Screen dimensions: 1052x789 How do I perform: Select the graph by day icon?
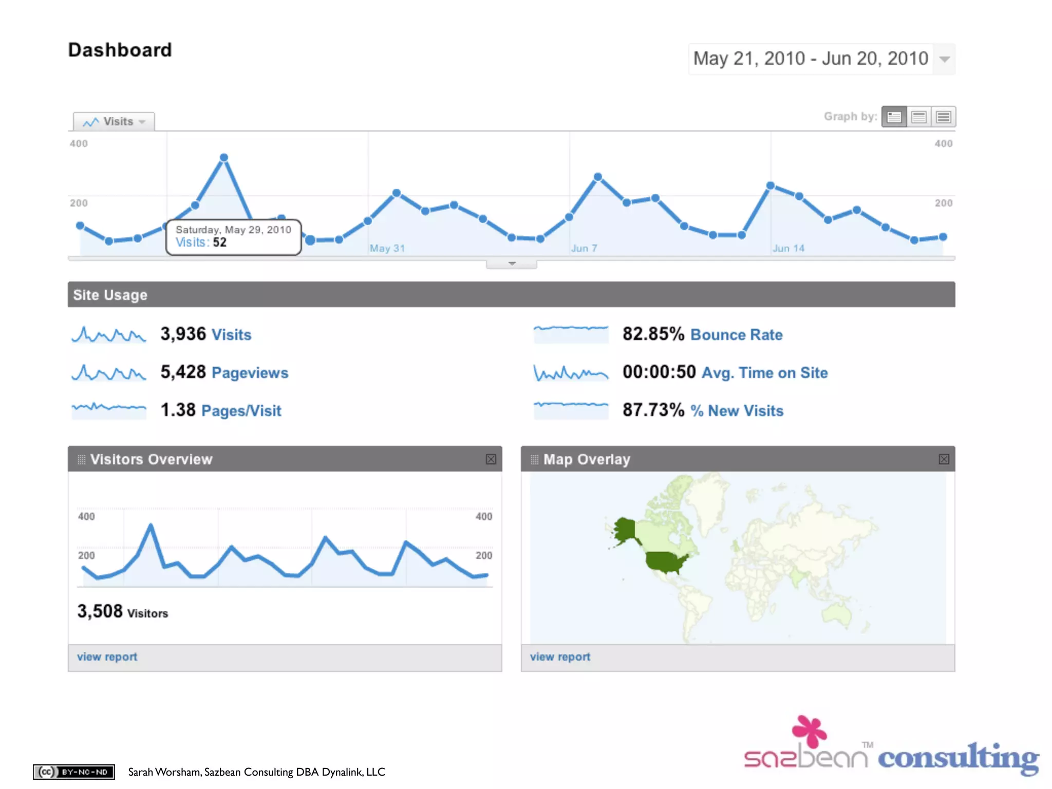pyautogui.click(x=894, y=117)
